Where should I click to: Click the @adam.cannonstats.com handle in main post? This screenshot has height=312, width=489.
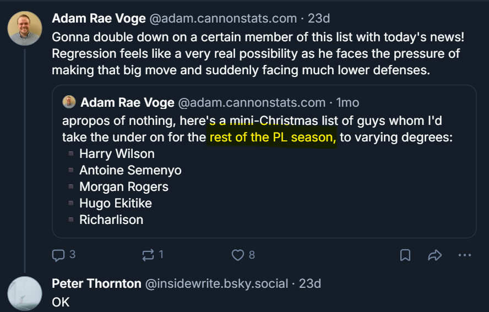click(223, 18)
